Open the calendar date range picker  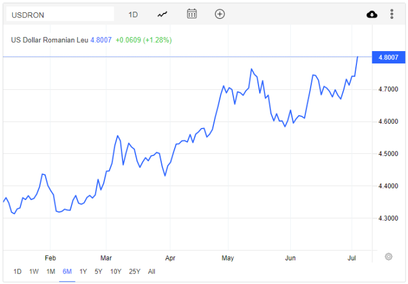192,14
